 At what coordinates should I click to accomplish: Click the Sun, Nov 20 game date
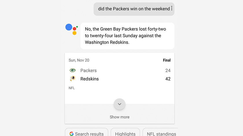point(79,60)
